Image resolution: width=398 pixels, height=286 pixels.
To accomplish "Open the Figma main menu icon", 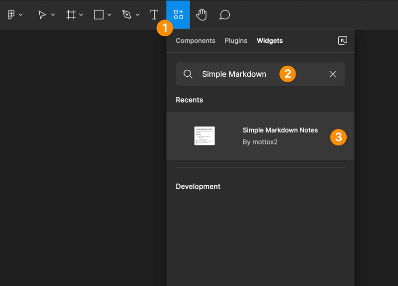I will coord(11,15).
